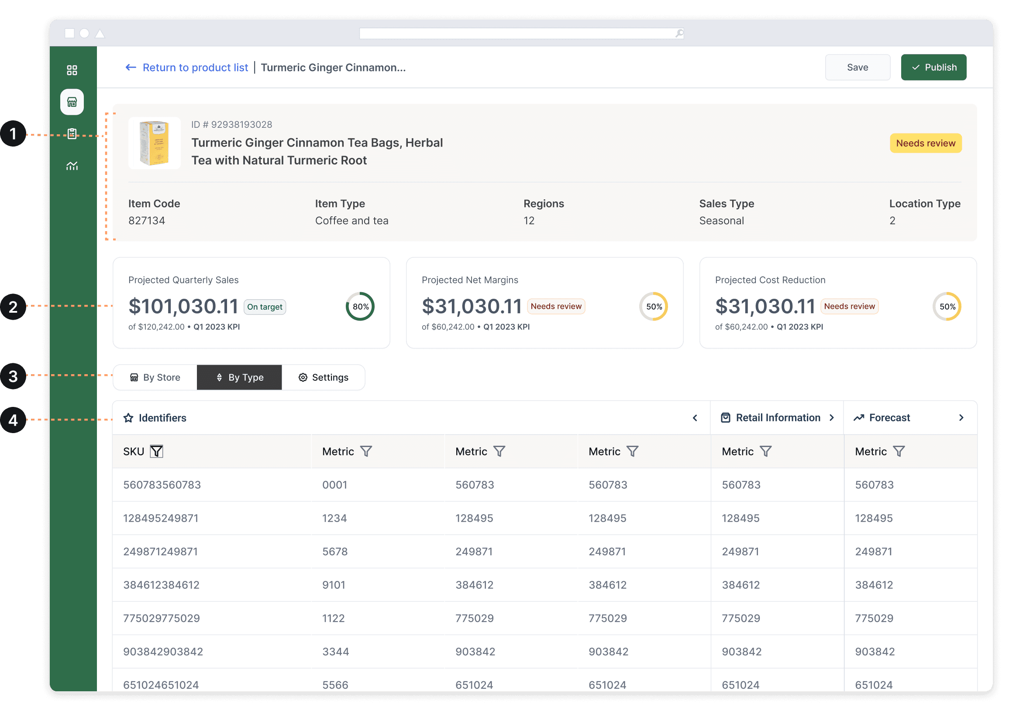1016x717 pixels.
Task: Click the tea product thumbnail image
Action: 155,143
